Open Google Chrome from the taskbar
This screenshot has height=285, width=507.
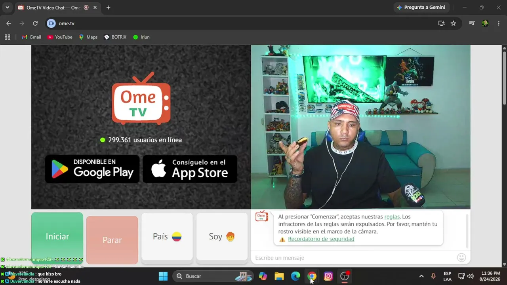[312, 276]
